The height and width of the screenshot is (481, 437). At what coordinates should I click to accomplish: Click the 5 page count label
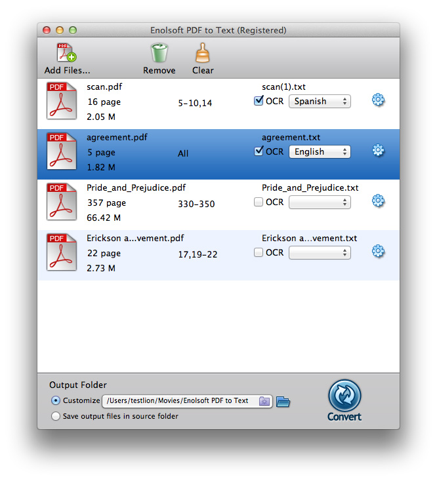click(x=101, y=153)
